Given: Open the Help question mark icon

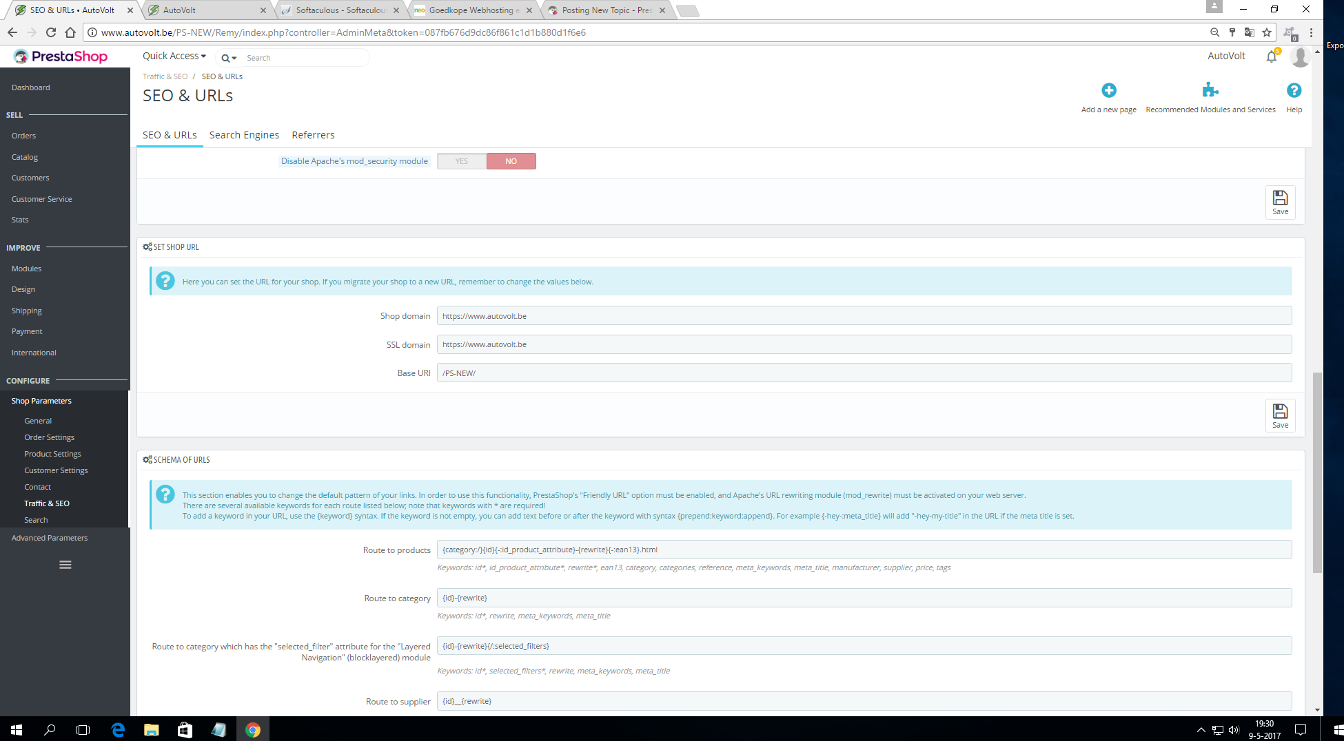Looking at the screenshot, I should click(x=1294, y=90).
